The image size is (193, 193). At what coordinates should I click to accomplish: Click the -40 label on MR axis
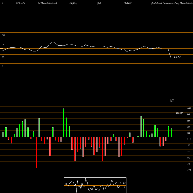(x=188, y=152)
